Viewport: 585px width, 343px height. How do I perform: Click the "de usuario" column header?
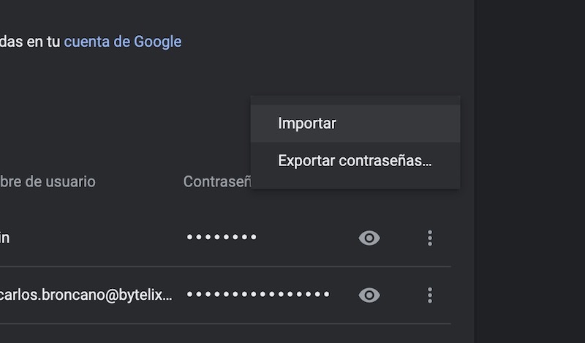48,181
